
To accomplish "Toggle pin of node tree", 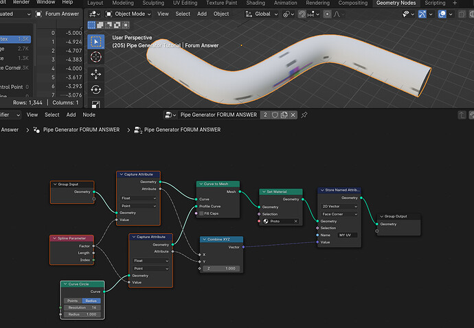I will (304, 115).
